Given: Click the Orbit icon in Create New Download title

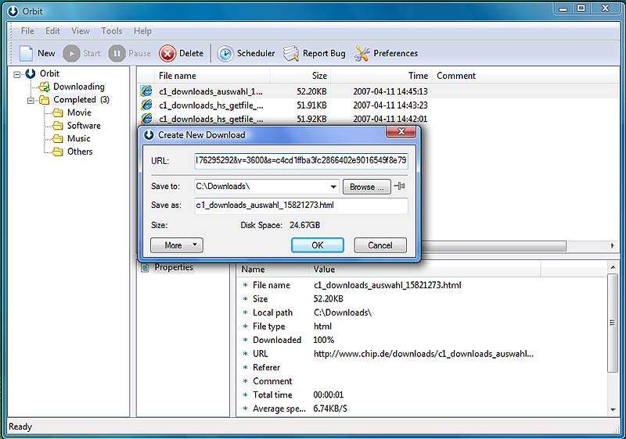Looking at the screenshot, I should tap(149, 135).
